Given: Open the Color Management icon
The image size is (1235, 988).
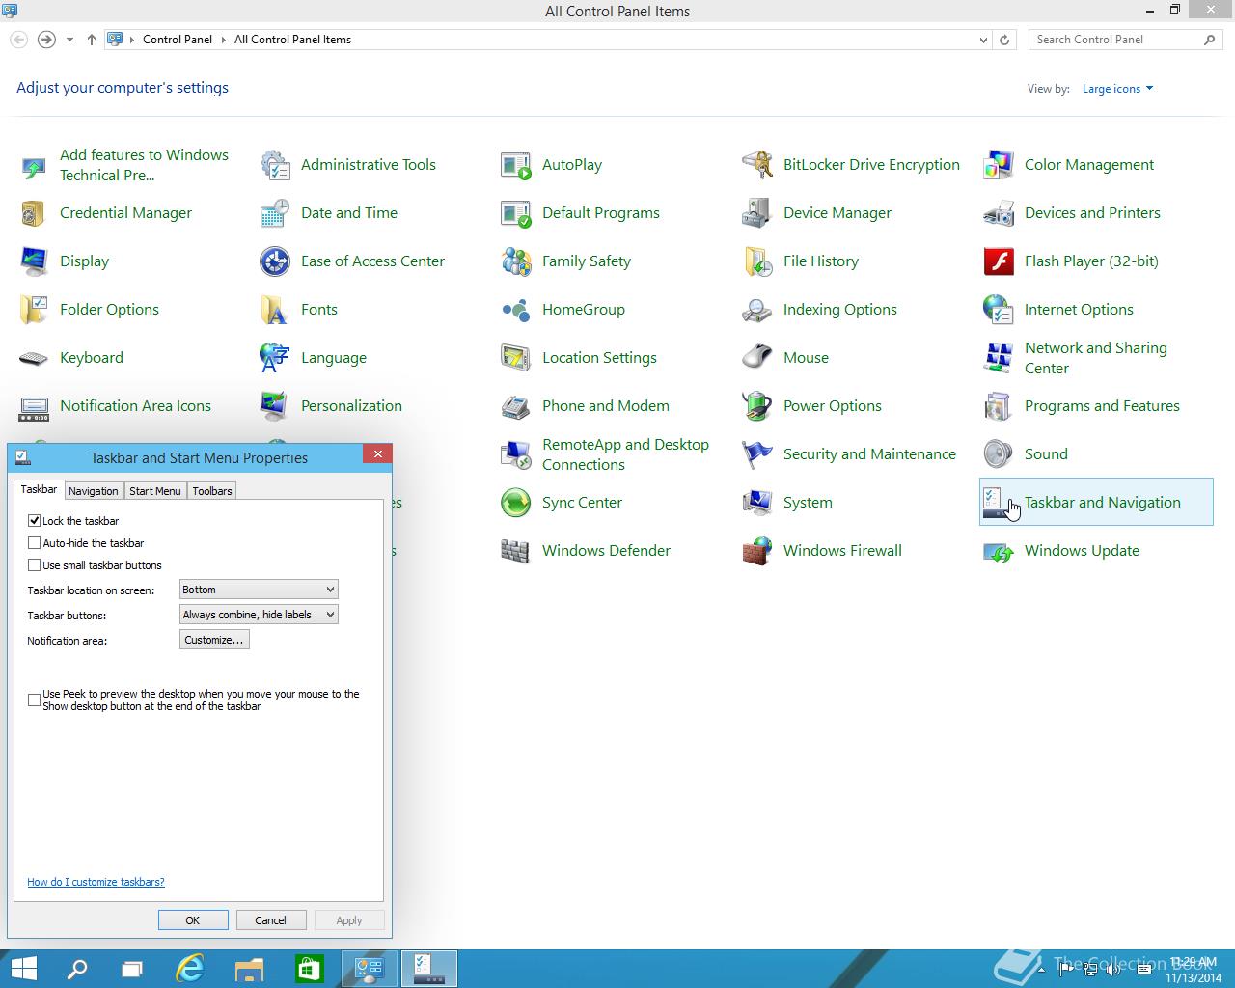Looking at the screenshot, I should pyautogui.click(x=999, y=165).
